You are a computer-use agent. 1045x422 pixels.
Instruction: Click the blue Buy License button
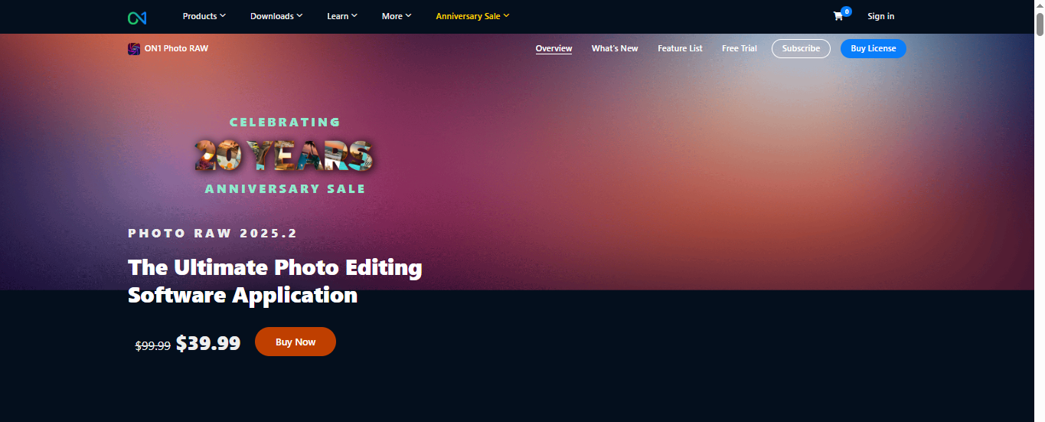[874, 48]
